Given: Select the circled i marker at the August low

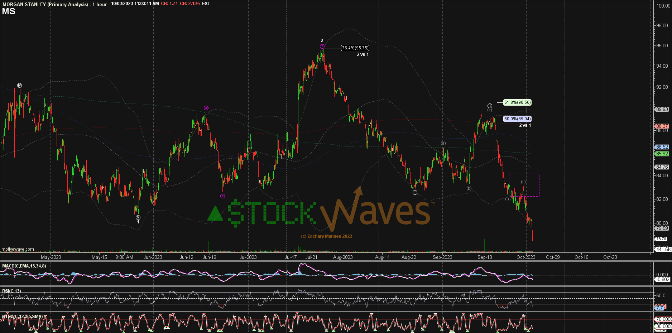Looking at the screenshot, I should tap(415, 192).
